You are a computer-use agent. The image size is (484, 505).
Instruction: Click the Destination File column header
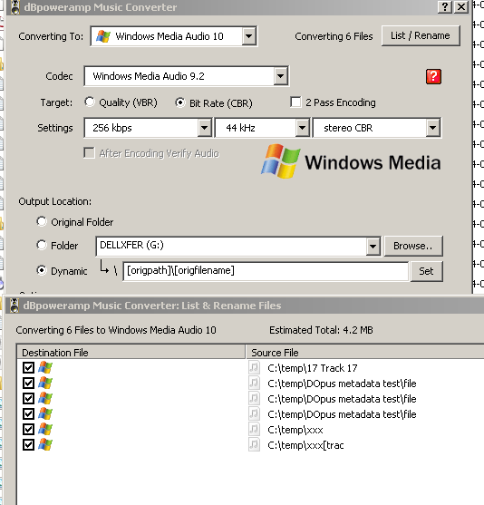click(x=131, y=353)
